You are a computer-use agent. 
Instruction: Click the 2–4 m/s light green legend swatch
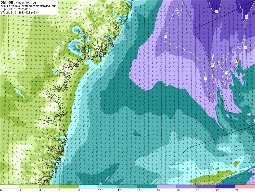coord(29,186)
